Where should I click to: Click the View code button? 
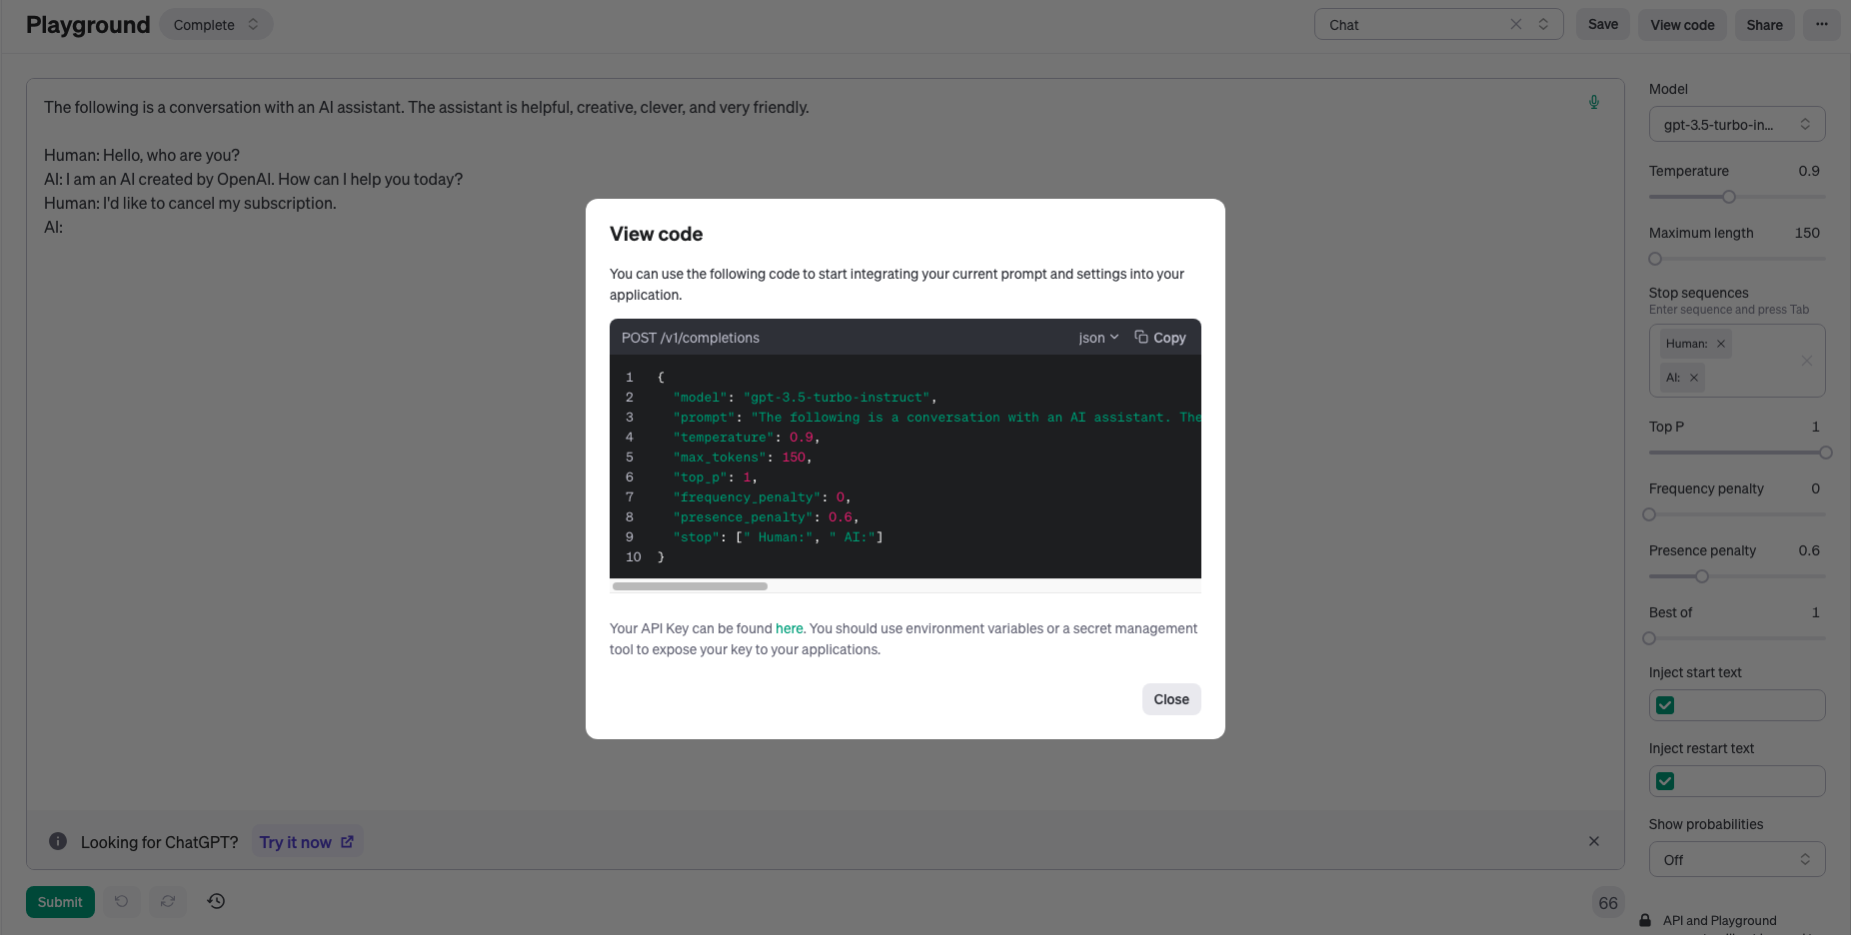1682,25
